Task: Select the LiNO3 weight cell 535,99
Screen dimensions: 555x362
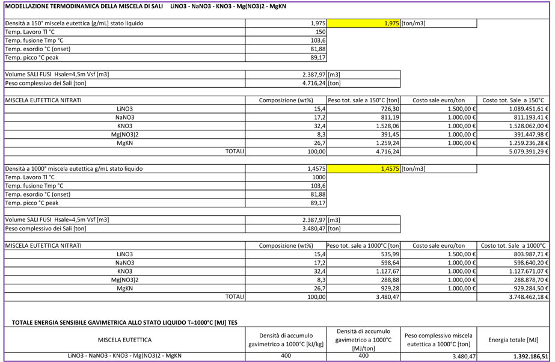Action: (x=364, y=254)
